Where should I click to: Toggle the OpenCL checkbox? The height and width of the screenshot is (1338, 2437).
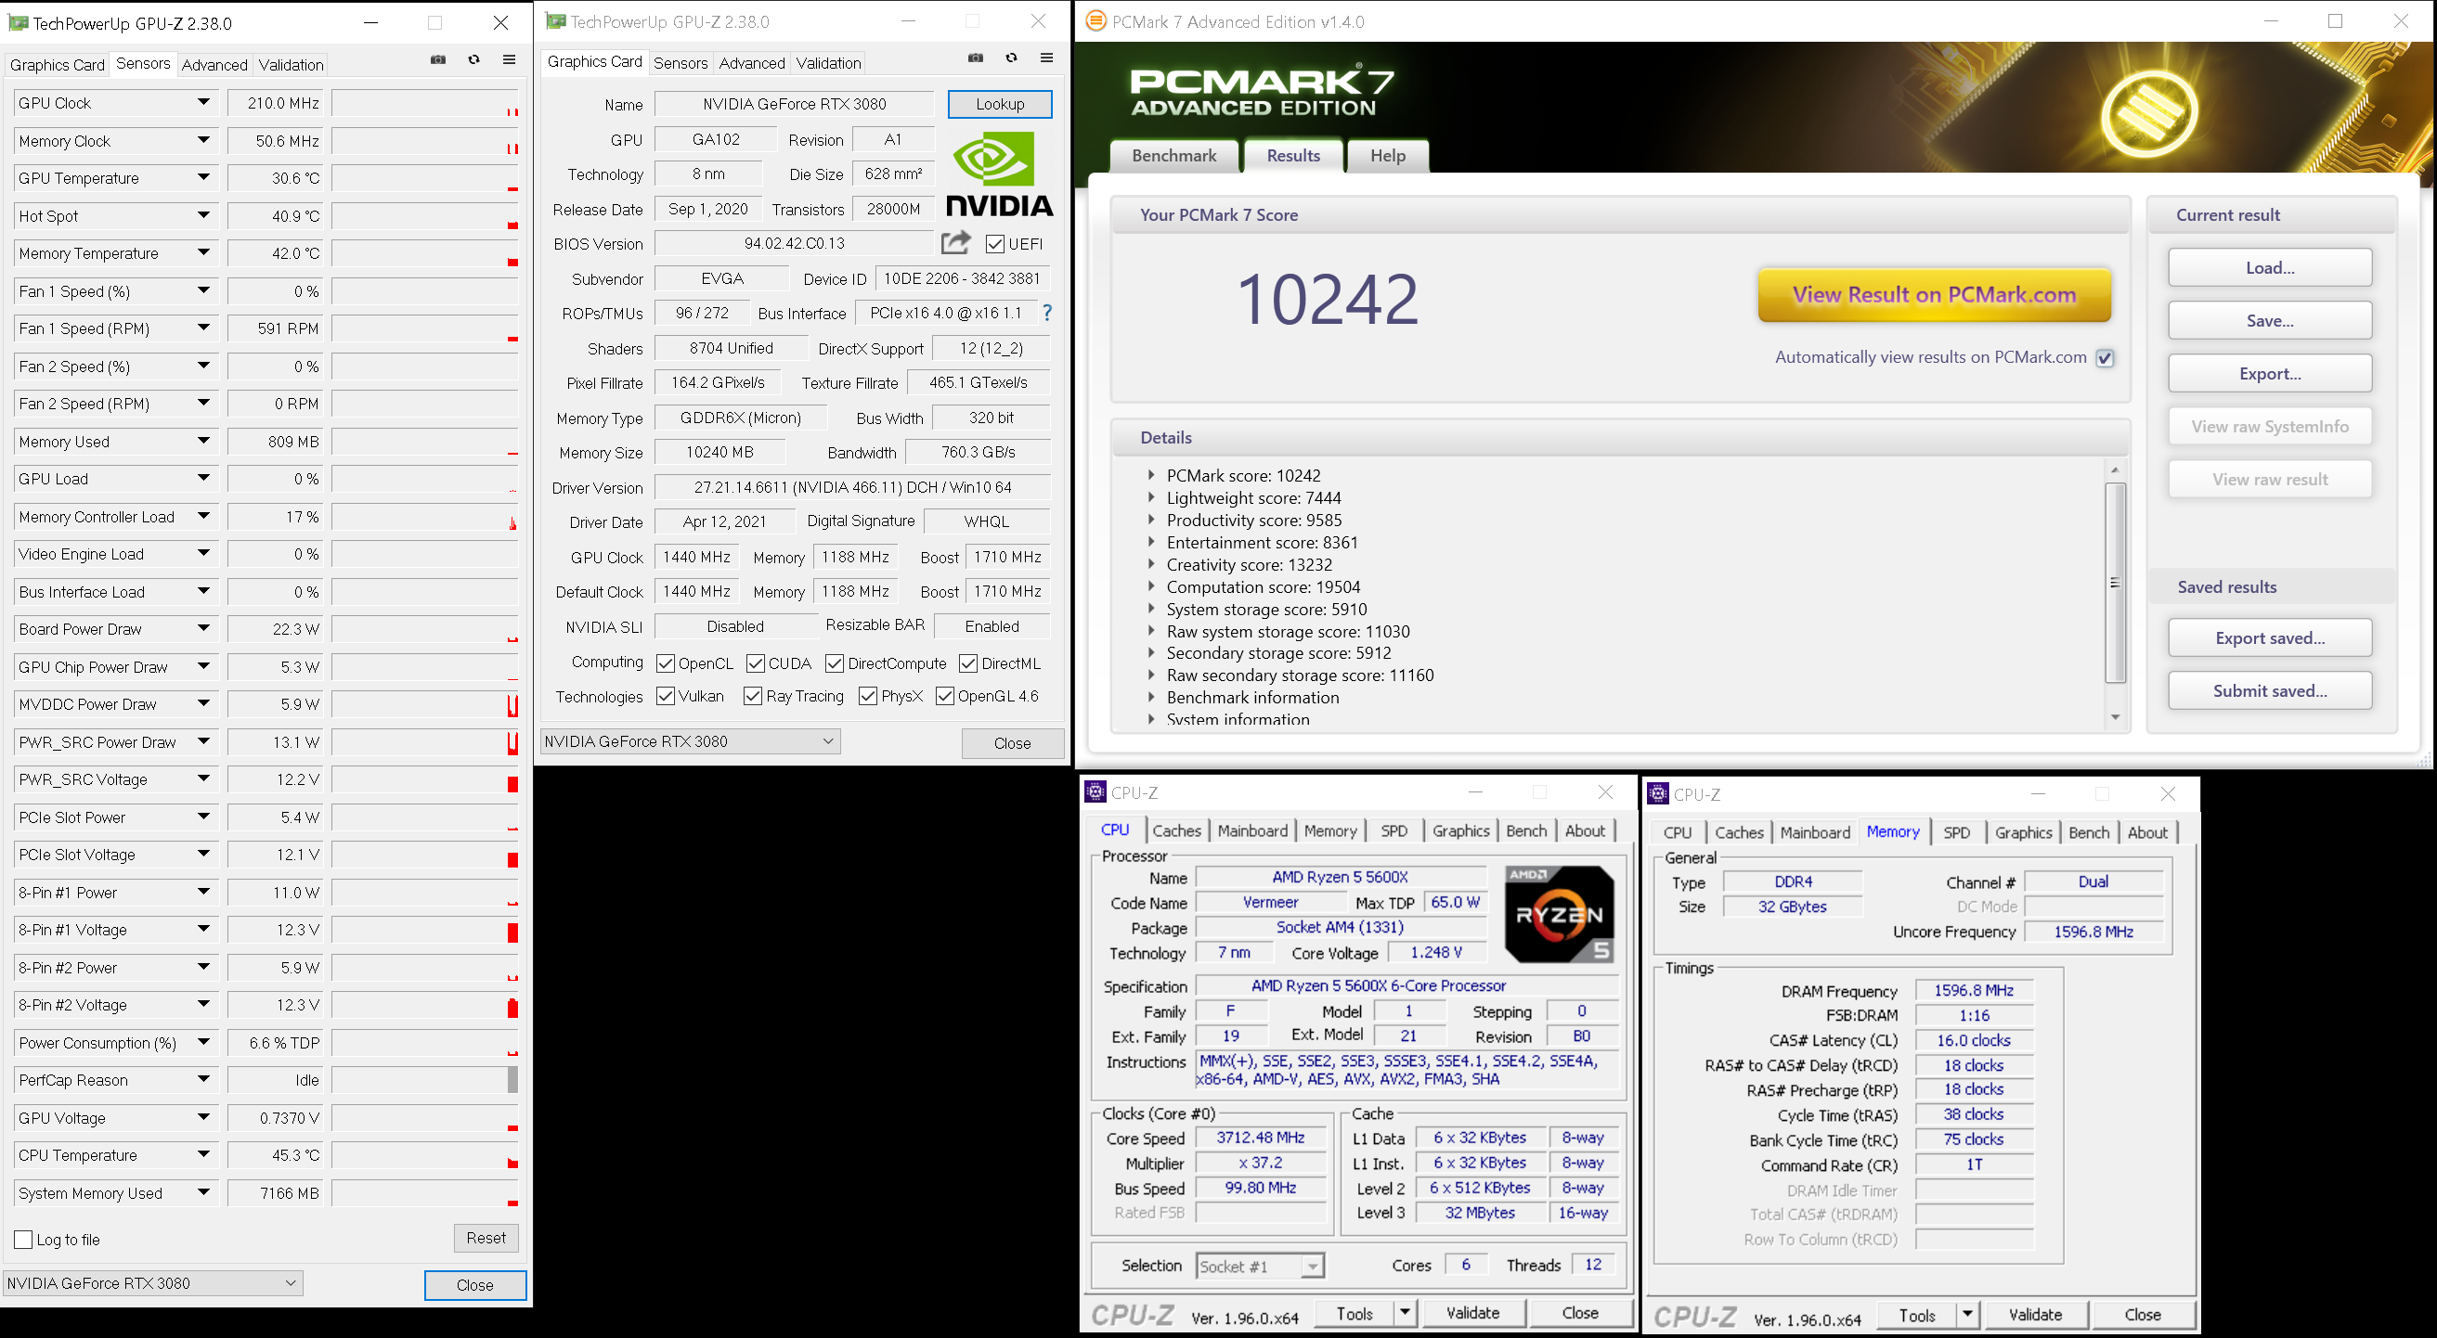click(x=665, y=663)
